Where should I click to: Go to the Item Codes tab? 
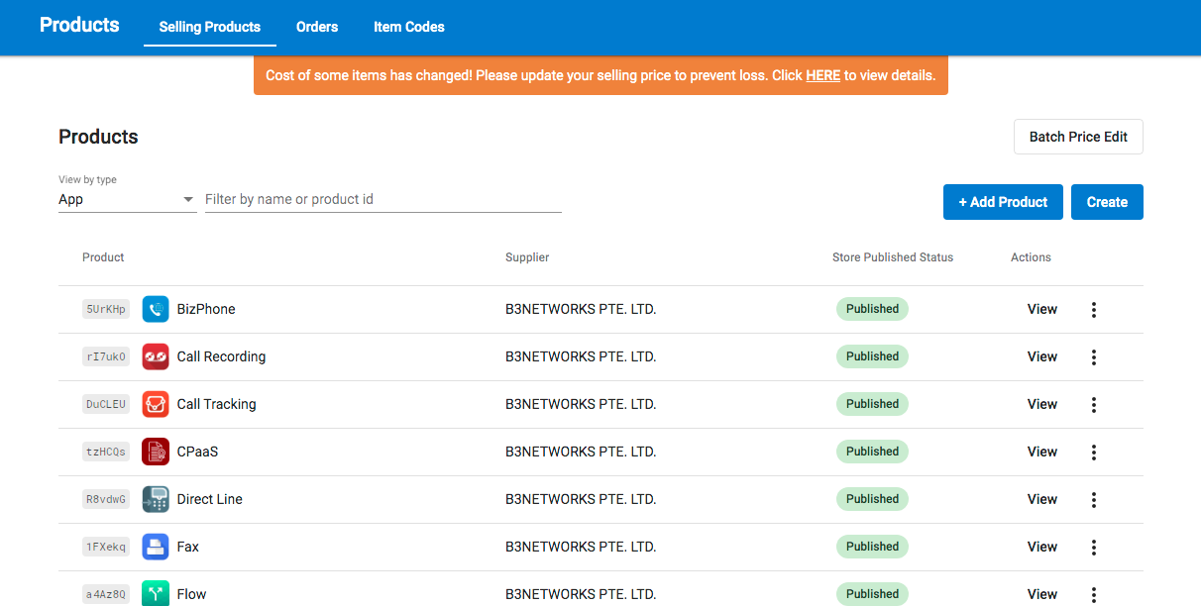(x=409, y=27)
